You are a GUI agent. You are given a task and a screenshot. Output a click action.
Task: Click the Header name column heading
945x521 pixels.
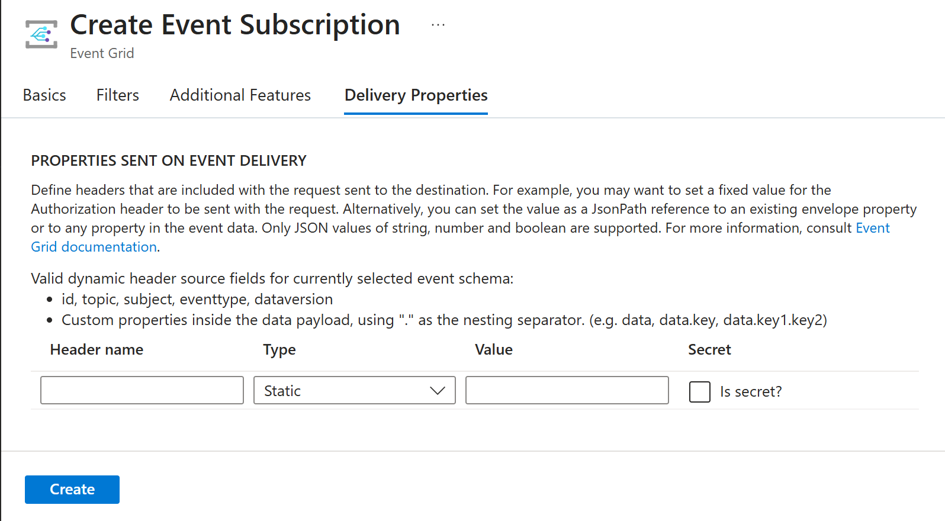point(97,350)
